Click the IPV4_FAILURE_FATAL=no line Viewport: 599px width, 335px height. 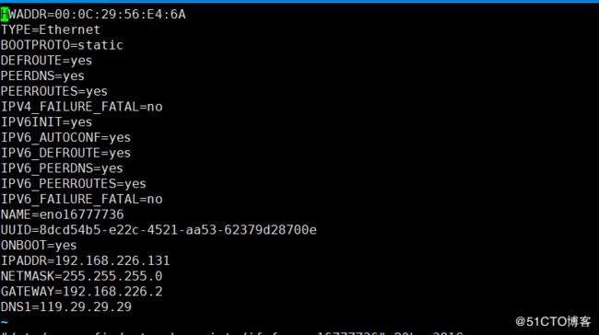(x=82, y=107)
